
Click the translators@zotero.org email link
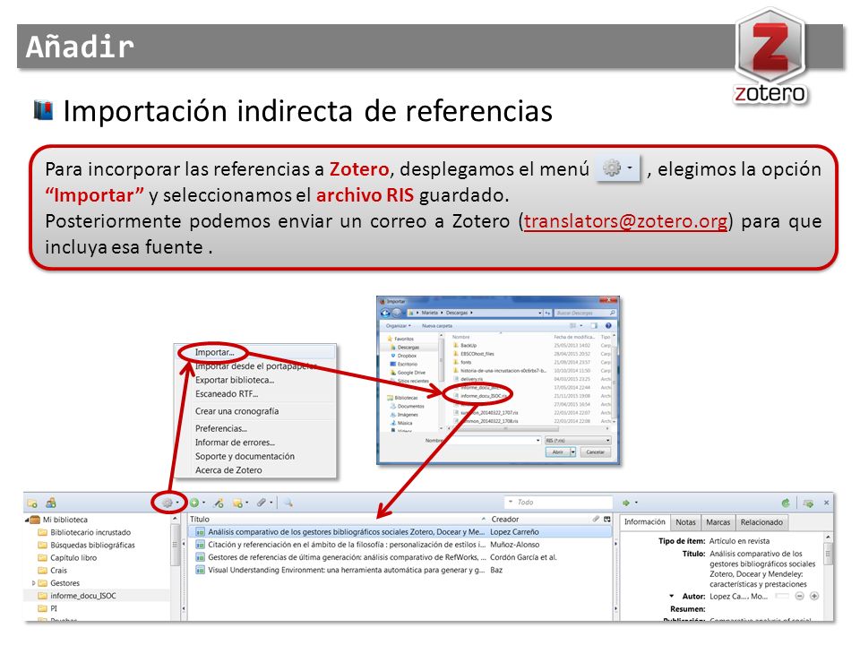click(x=625, y=221)
